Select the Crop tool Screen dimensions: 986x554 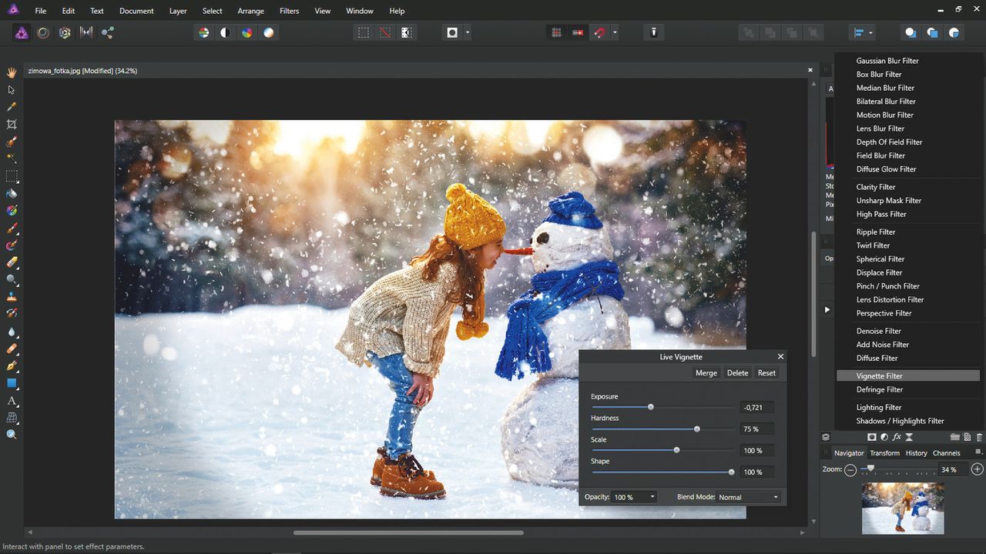(x=12, y=124)
